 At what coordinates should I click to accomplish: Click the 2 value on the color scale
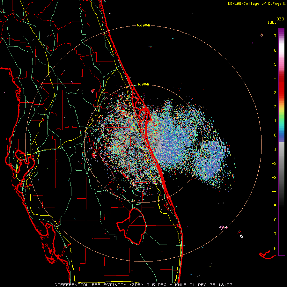coord(275,107)
